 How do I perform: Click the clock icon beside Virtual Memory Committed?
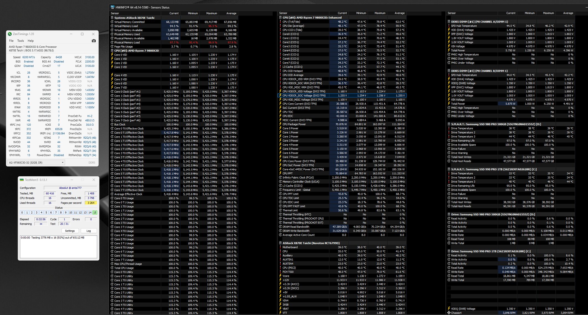tap(112, 22)
